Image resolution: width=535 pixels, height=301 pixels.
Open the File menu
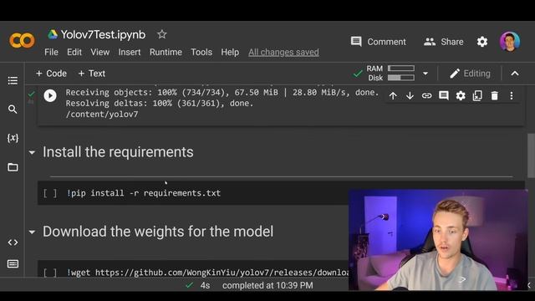(x=51, y=52)
